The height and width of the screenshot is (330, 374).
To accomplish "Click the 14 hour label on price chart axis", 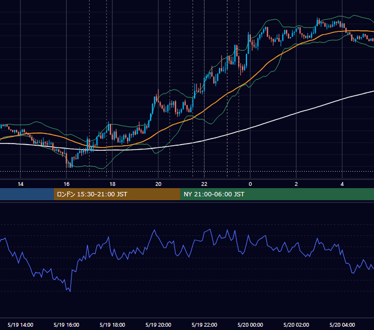I will click(x=20, y=184).
